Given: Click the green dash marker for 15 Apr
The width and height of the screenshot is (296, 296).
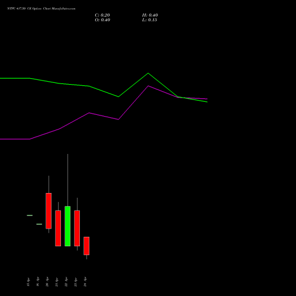Looking at the screenshot, I should coord(30,215).
